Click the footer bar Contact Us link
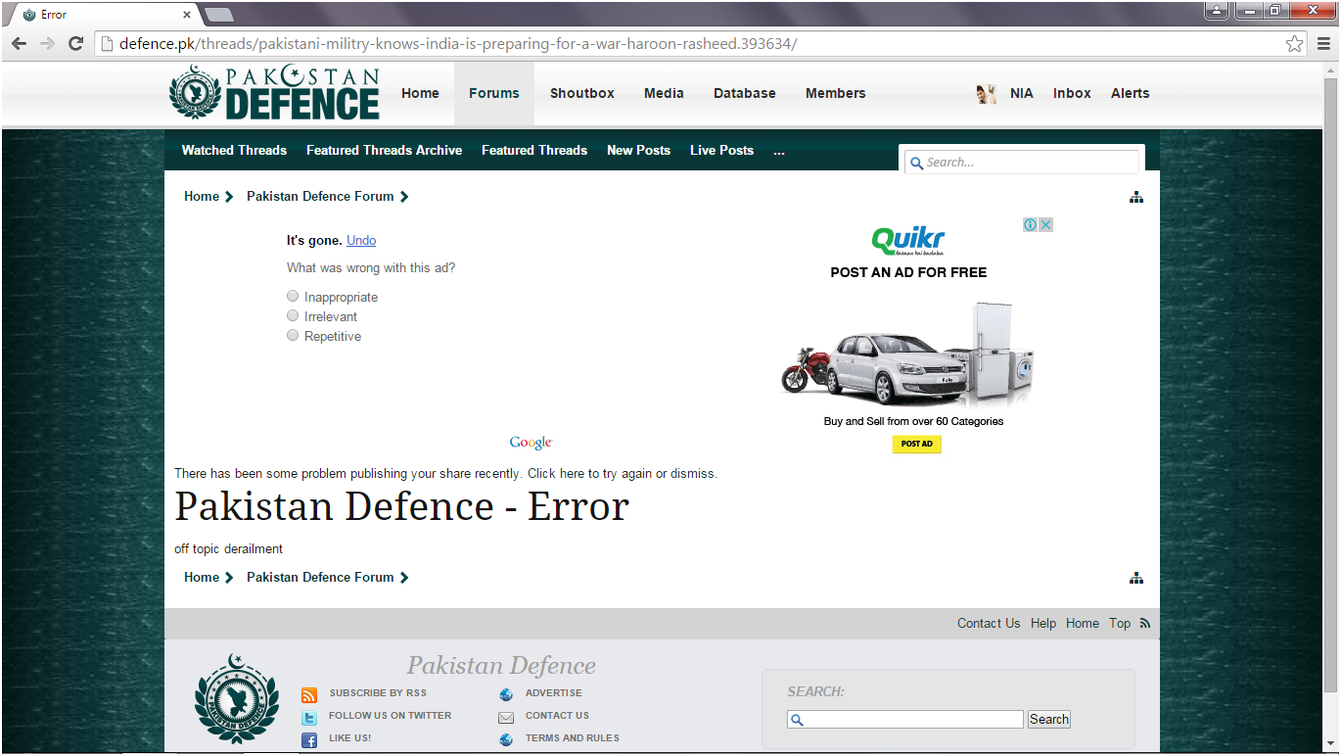 tap(989, 623)
